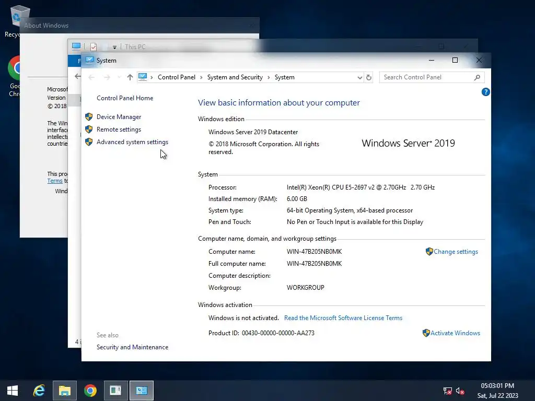Open Advanced system settings

(x=132, y=142)
